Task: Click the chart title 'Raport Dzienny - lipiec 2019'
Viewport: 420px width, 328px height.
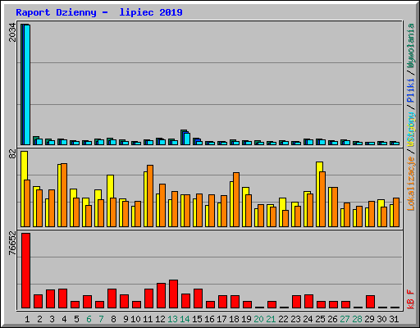Action: 99,12
